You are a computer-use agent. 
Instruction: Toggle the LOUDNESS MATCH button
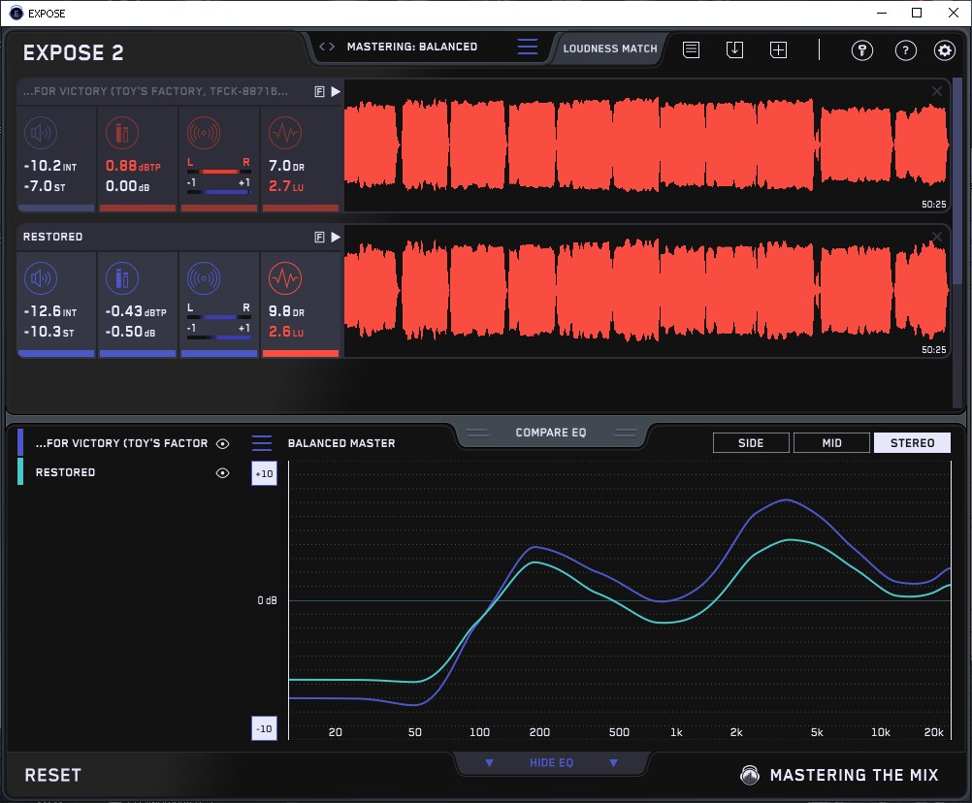coord(610,48)
